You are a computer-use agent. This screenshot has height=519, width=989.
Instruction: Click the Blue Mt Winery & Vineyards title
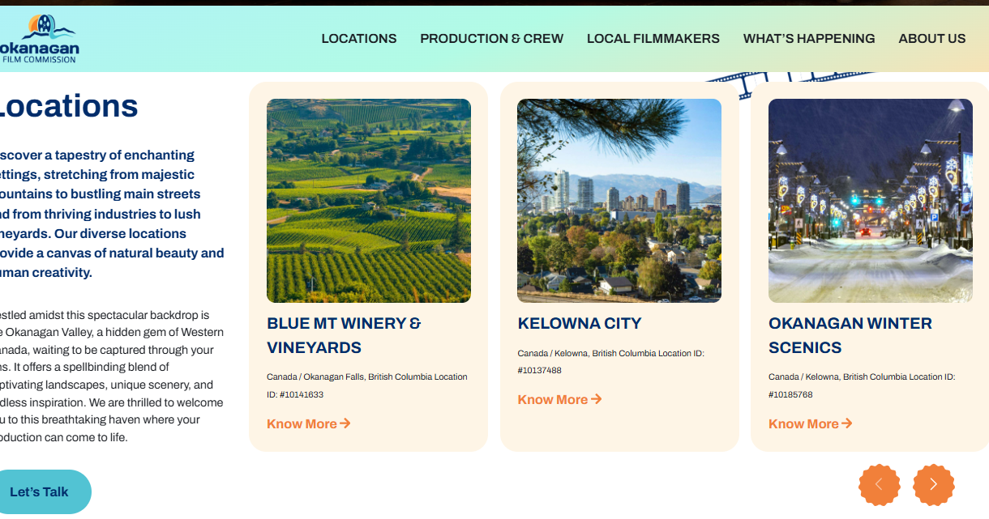point(344,335)
